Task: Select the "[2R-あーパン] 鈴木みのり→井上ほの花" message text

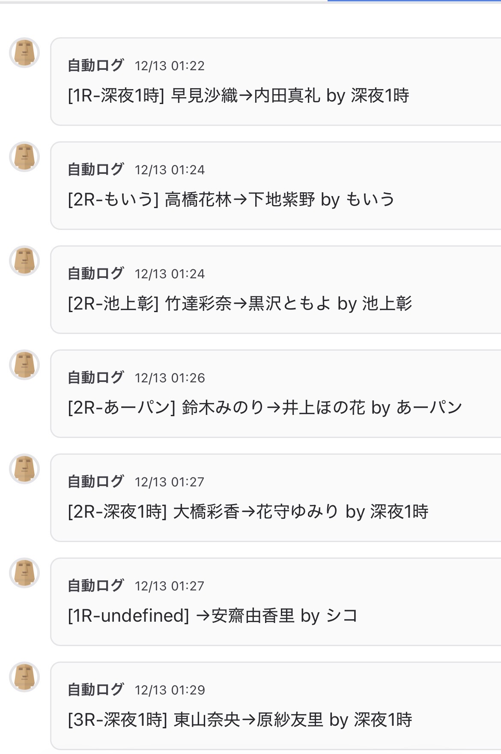Action: pos(265,408)
